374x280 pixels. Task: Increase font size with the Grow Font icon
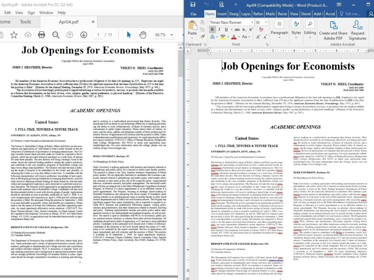pos(258,37)
